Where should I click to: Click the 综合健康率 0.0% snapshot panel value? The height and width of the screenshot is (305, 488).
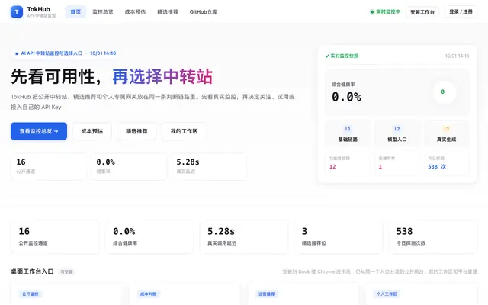point(346,97)
